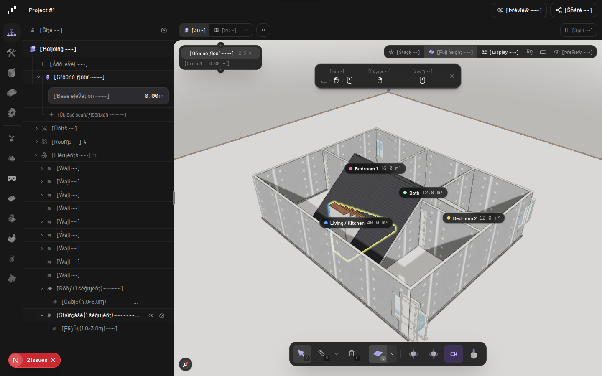Image resolution: width=602 pixels, height=376 pixels.
Task: Toggle the furniture sofa display icon
Action: 543,52
